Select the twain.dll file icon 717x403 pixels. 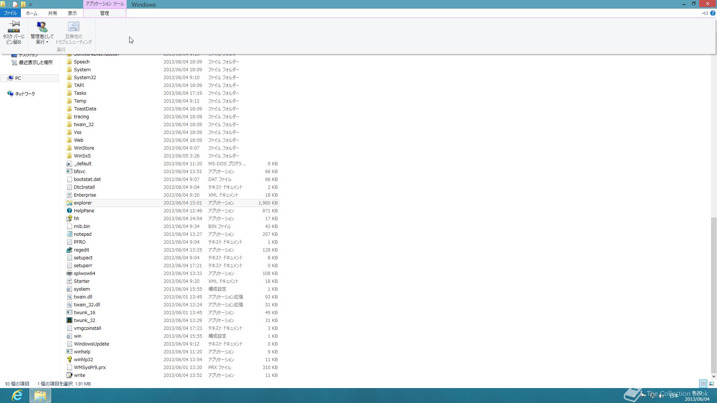(69, 297)
